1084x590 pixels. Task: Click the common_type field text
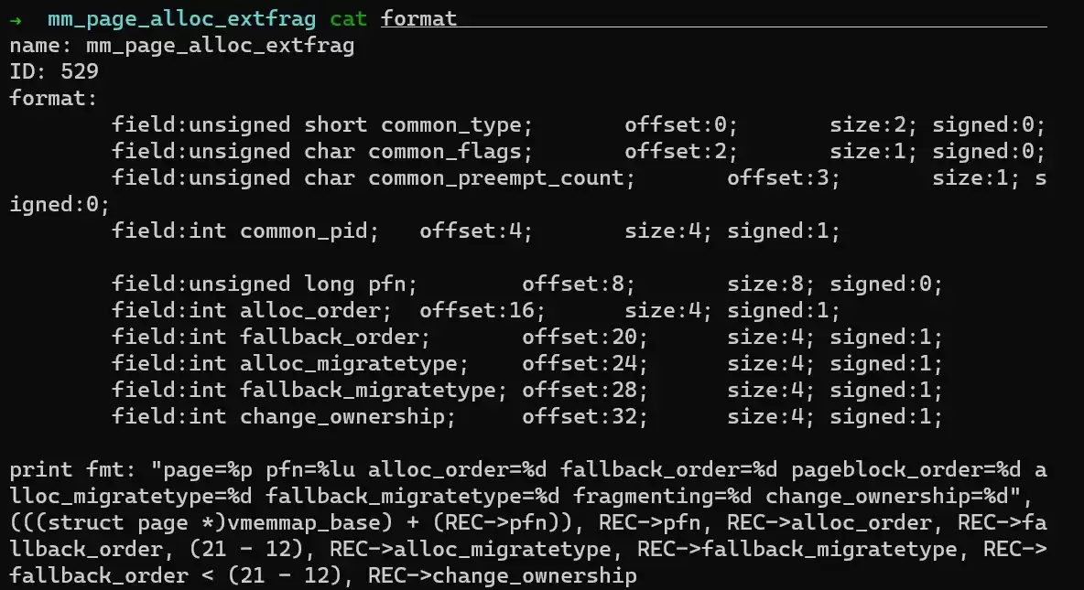(322, 125)
